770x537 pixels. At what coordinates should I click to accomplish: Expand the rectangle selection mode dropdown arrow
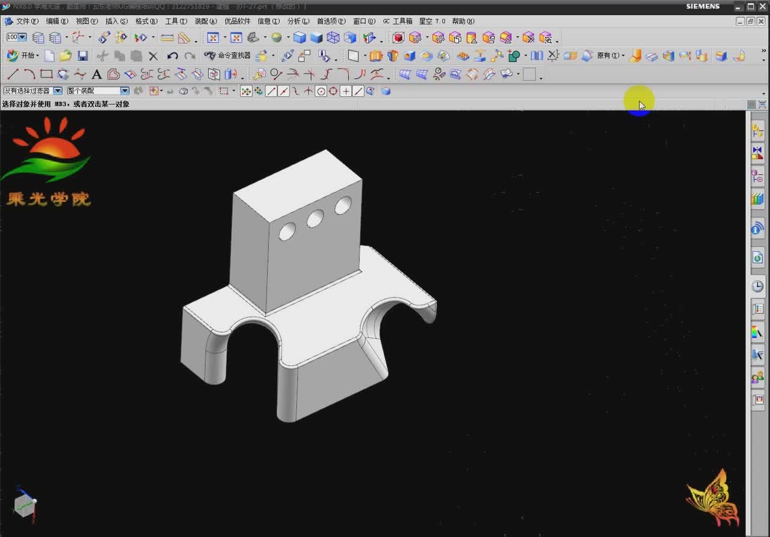[234, 92]
